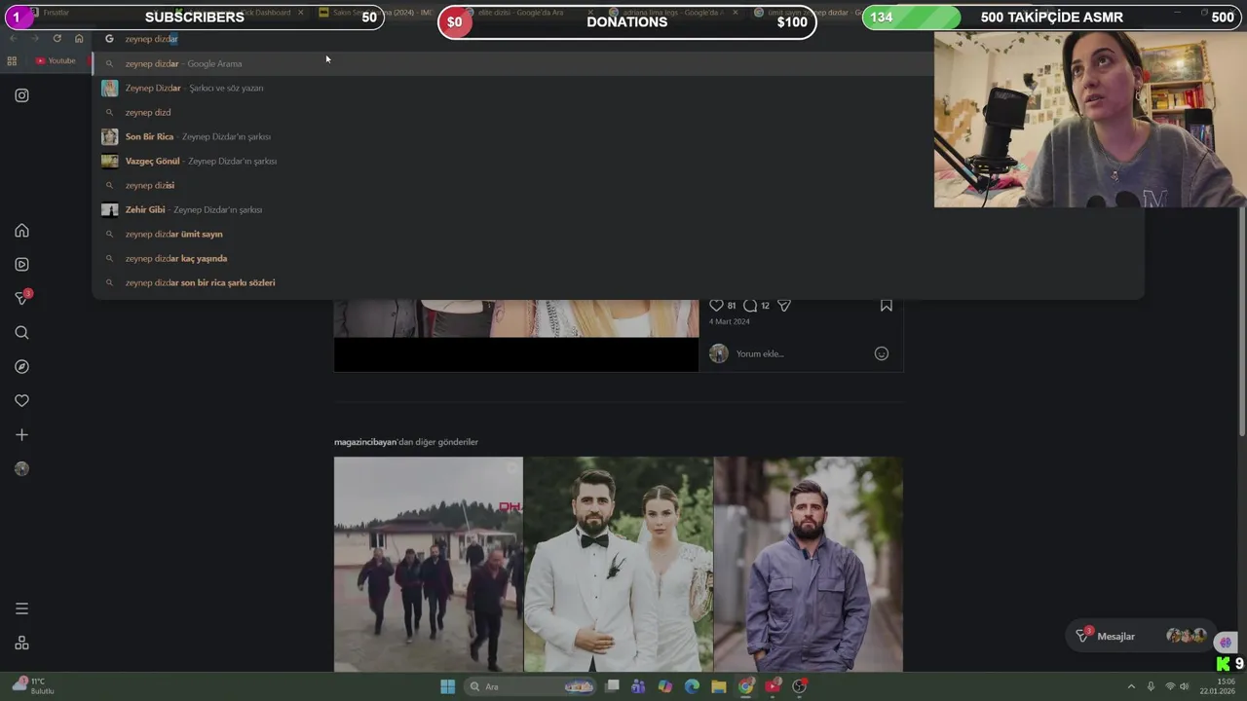The height and width of the screenshot is (701, 1247).
Task: Choose 'zeynep dizdar ümit sayın' suggestion
Action: click(618, 234)
